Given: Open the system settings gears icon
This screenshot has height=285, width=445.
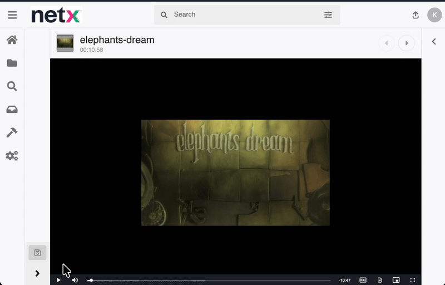Looking at the screenshot, I should [12, 156].
